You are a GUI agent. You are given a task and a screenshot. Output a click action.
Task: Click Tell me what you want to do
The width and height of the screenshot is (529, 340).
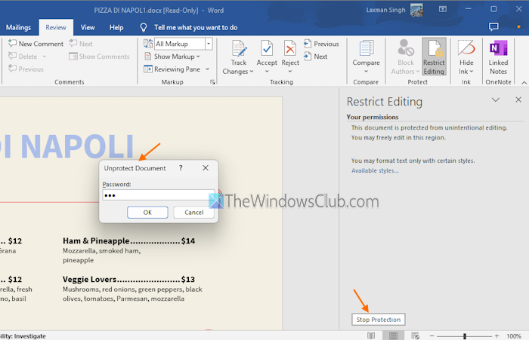(x=196, y=28)
